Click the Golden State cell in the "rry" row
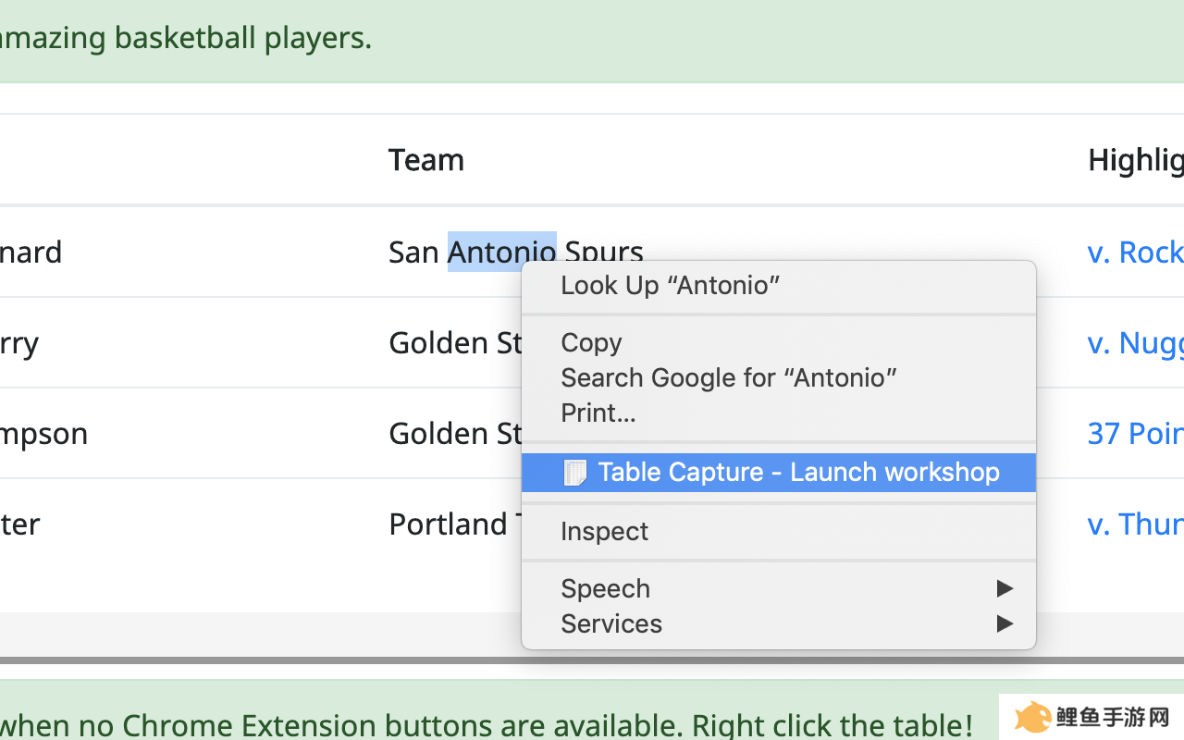Screen dimensions: 1184x740 tap(455, 342)
